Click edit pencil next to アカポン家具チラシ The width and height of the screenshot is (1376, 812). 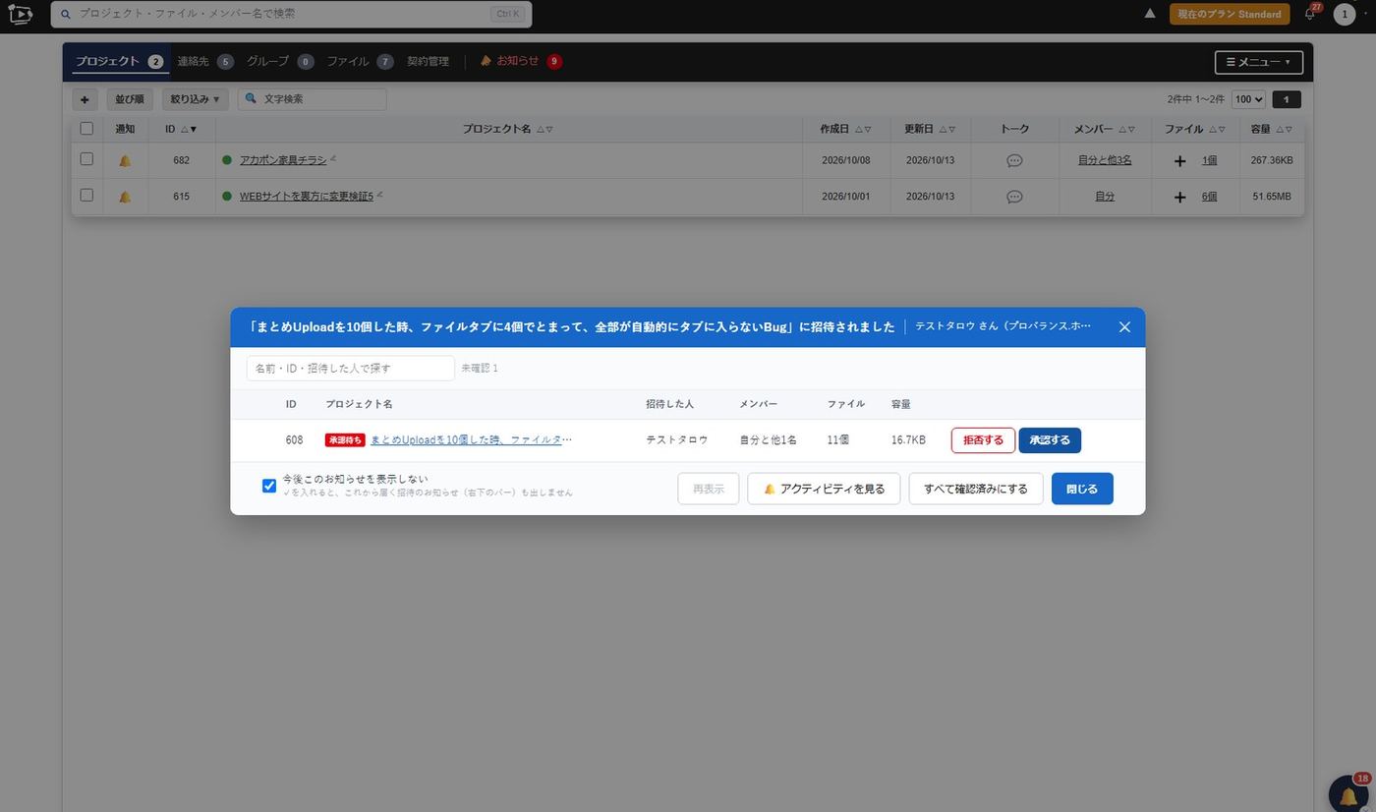pyautogui.click(x=333, y=158)
